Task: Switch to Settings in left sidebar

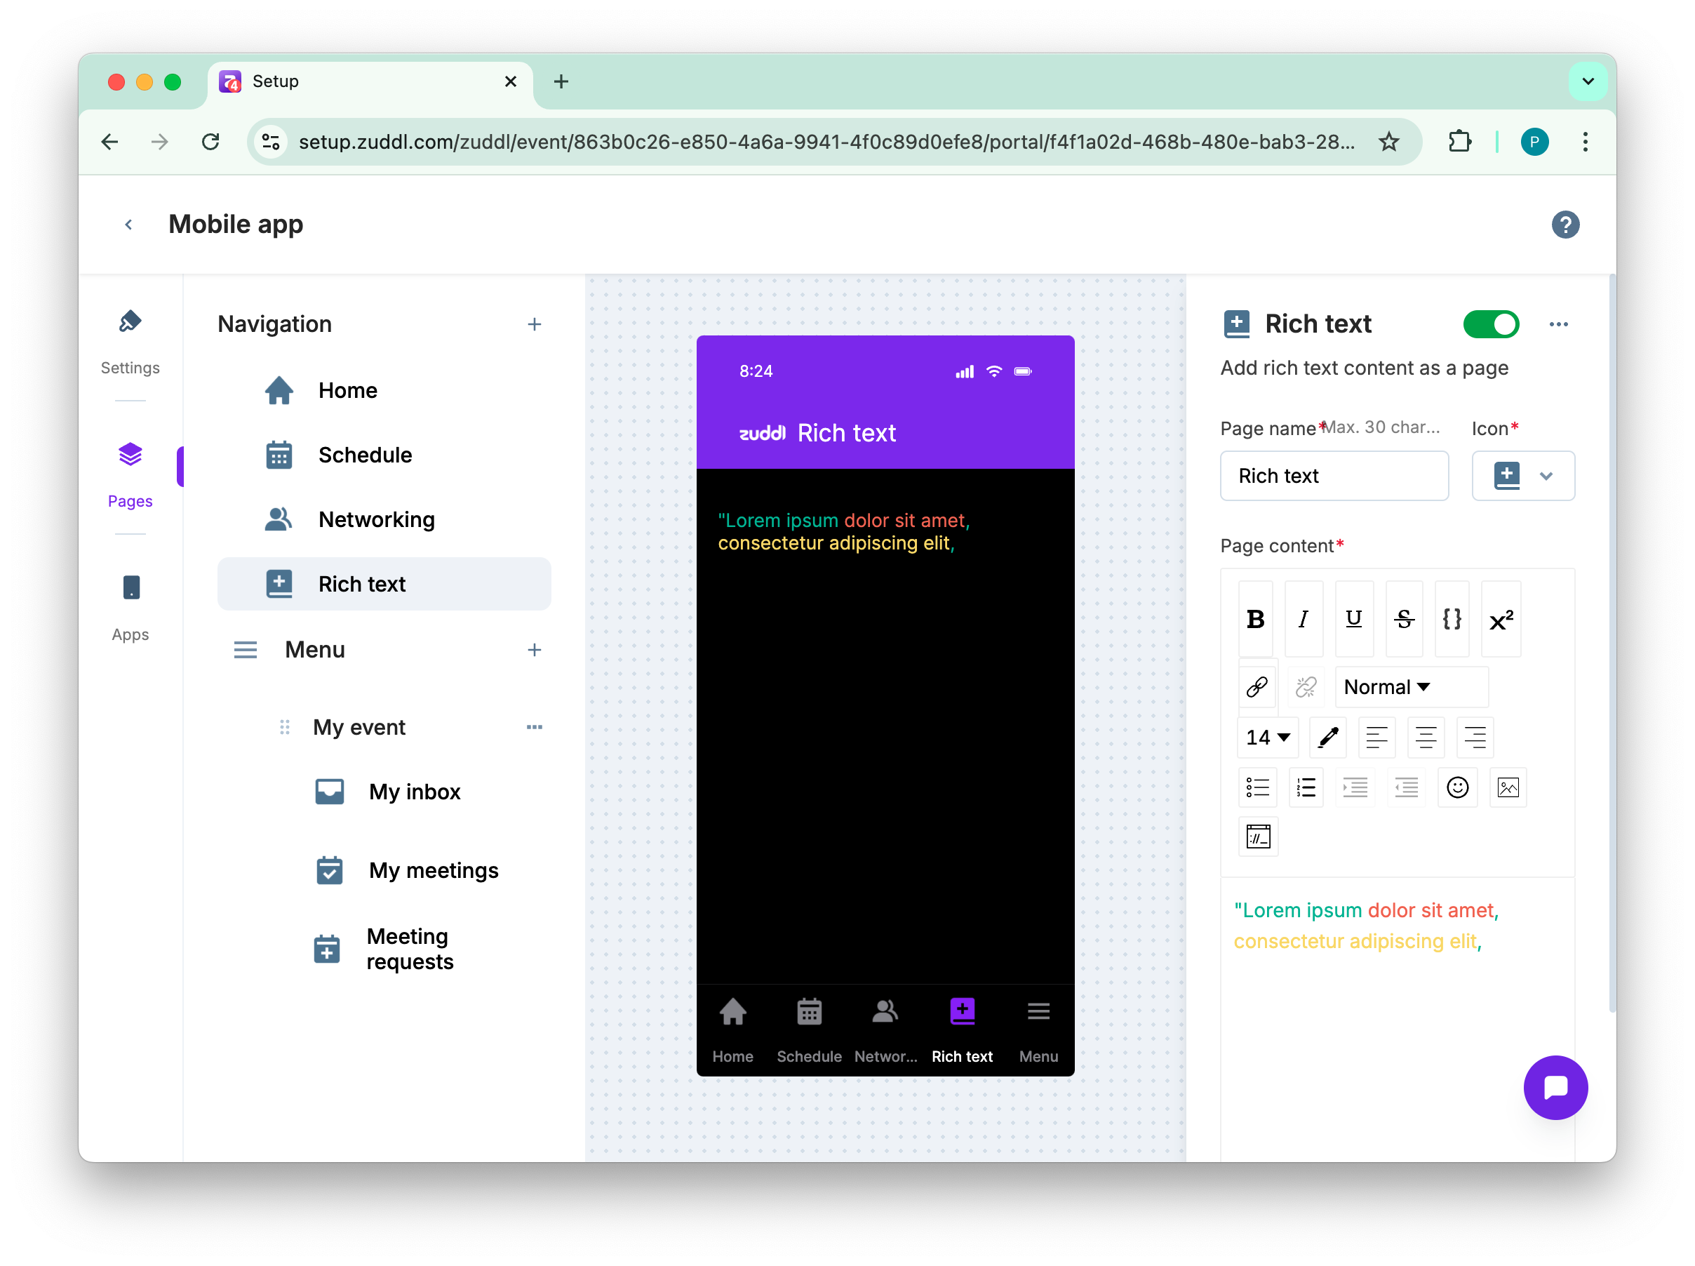Action: pos(130,341)
